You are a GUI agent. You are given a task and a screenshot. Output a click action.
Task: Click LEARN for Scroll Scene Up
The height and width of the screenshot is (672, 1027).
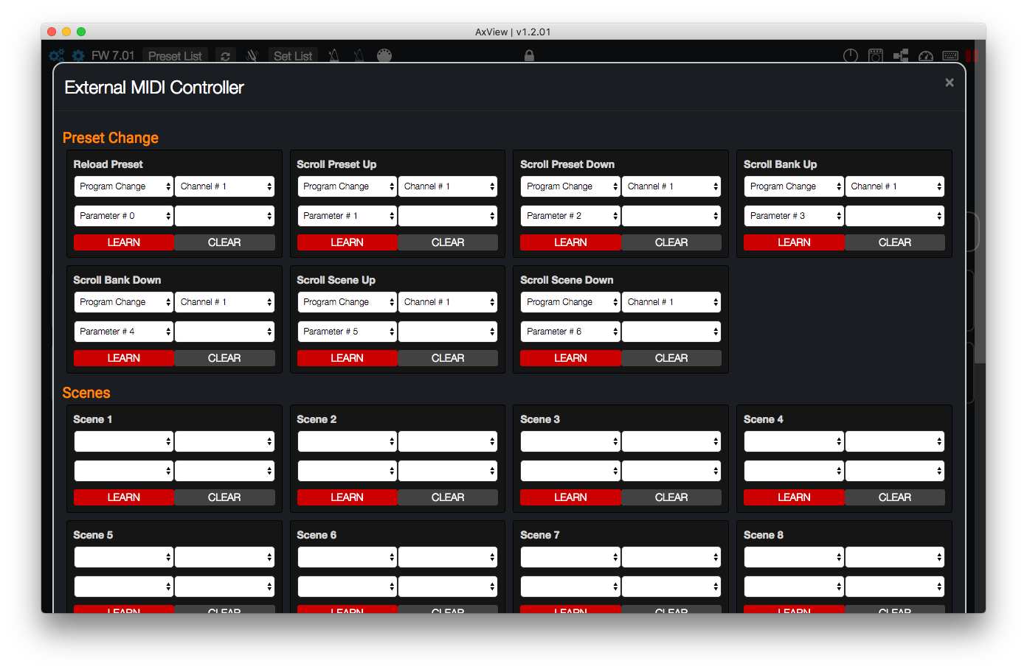pyautogui.click(x=347, y=358)
